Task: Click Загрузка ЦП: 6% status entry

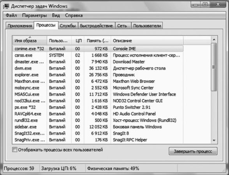Action: (59, 169)
